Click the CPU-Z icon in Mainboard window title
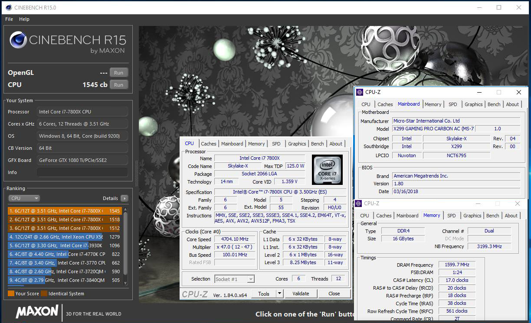The height and width of the screenshot is (323, 531). pyautogui.click(x=359, y=92)
